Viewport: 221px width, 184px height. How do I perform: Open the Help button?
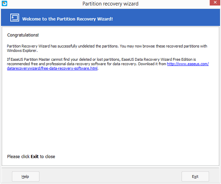click(x=25, y=176)
